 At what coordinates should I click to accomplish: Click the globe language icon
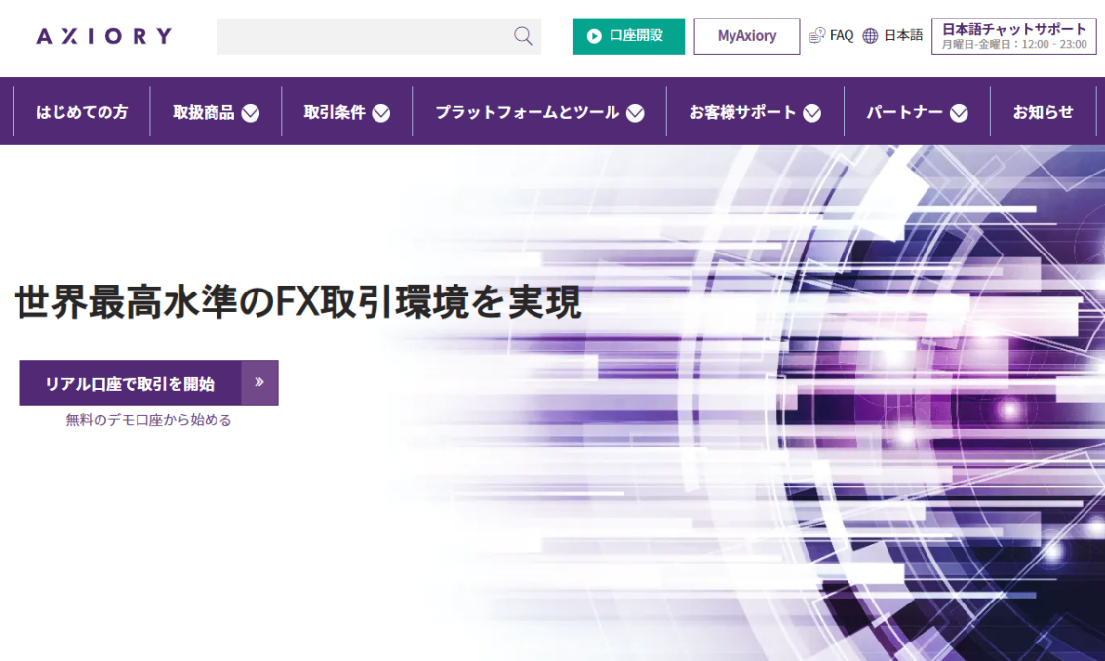click(x=870, y=36)
